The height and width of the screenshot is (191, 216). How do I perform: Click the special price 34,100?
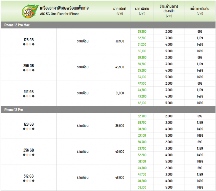142,77
